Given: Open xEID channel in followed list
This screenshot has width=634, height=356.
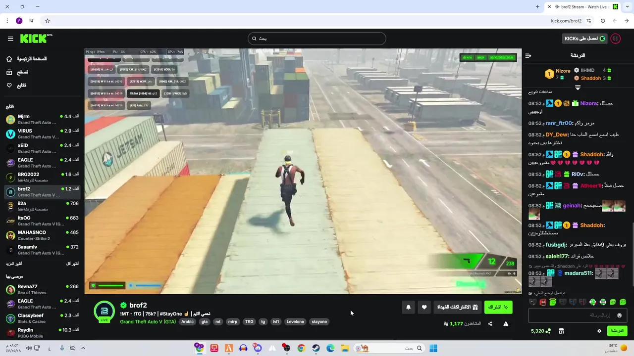Looking at the screenshot, I should [x=42, y=148].
